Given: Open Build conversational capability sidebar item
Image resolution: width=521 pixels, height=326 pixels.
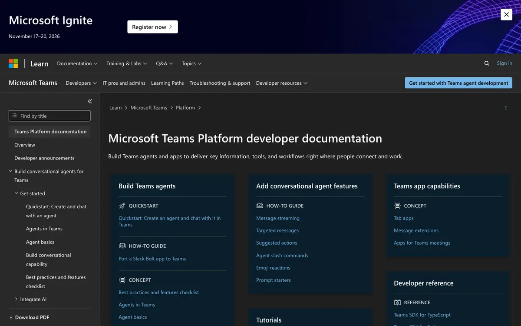Looking at the screenshot, I should (49, 259).
